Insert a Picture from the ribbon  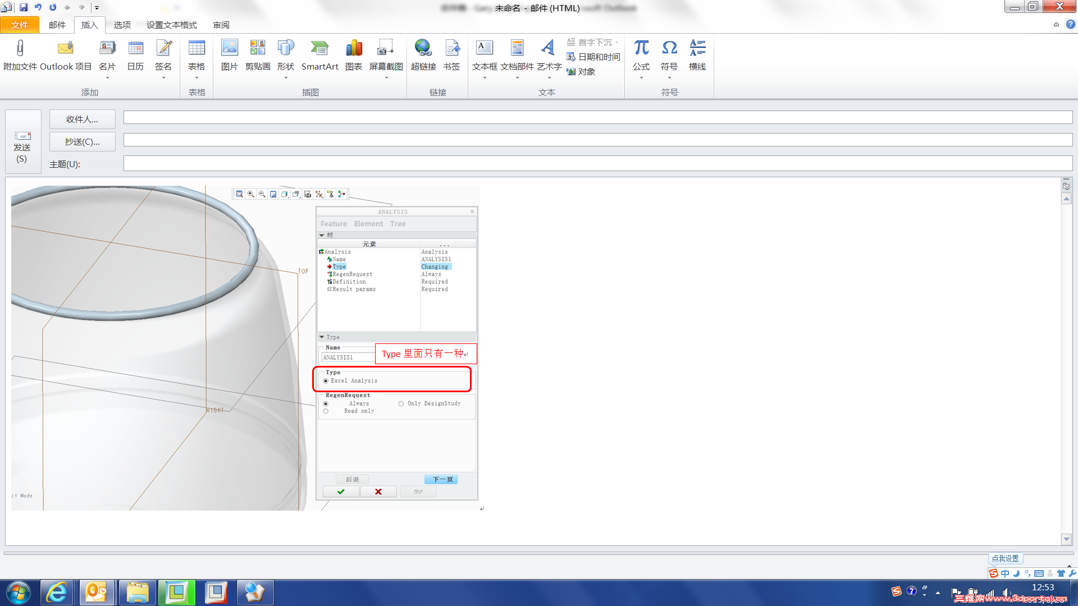pos(229,49)
